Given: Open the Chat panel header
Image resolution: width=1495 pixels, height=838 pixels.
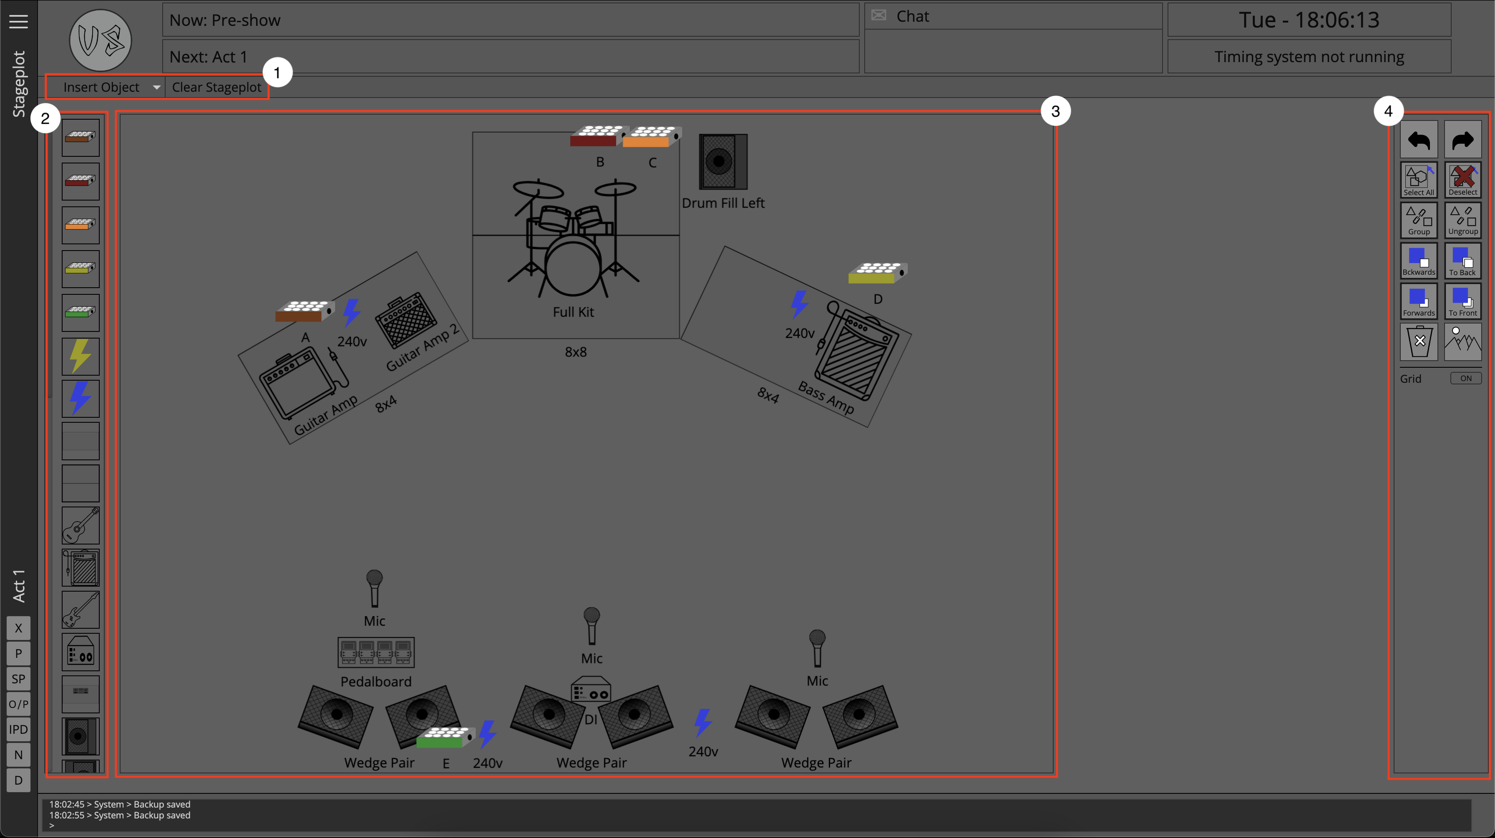Looking at the screenshot, I should tap(1013, 16).
